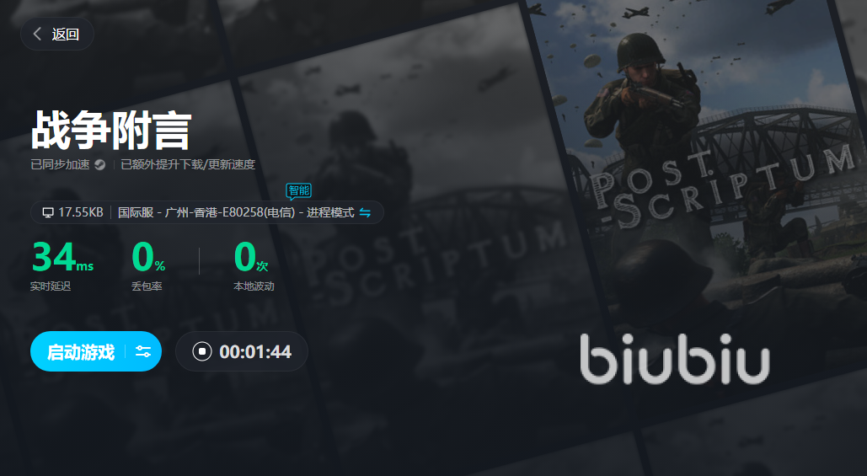
Task: Click the 进程模式 mode selector text
Action: [x=330, y=212]
